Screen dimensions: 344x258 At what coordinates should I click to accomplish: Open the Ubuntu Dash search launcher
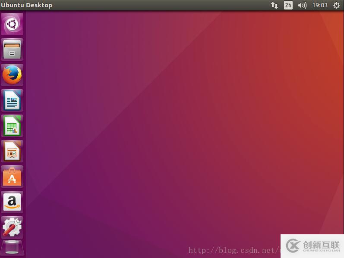[12, 24]
